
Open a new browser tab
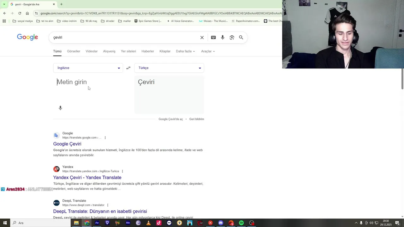[x=61, y=4]
